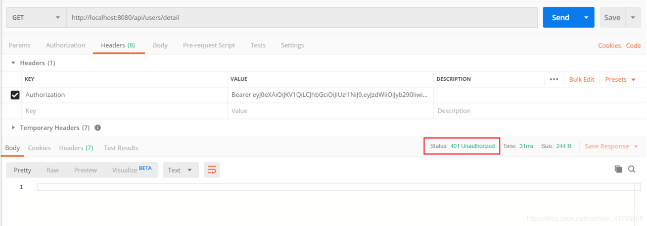The height and width of the screenshot is (226, 647).
Task: Open the Pre-request Script tab
Action: [209, 45]
